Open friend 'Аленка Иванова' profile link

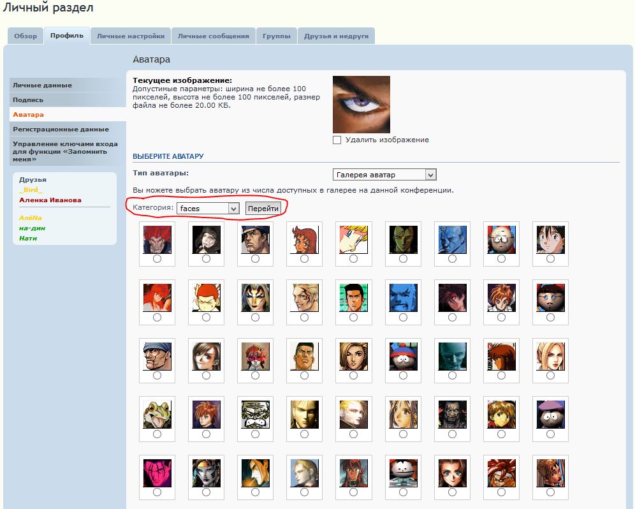(x=50, y=200)
